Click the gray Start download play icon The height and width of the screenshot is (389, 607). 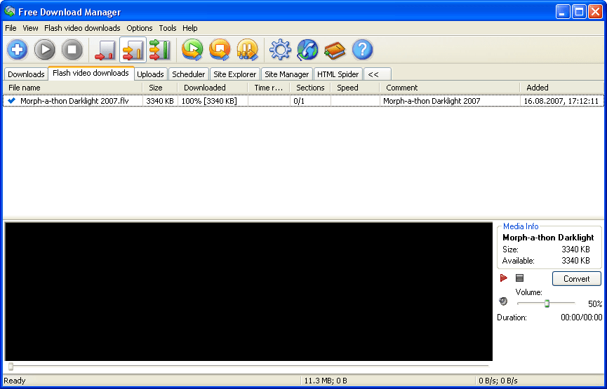(x=45, y=50)
